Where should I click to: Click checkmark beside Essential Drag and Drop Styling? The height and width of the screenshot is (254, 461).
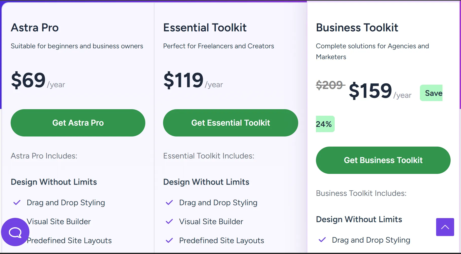coord(169,203)
